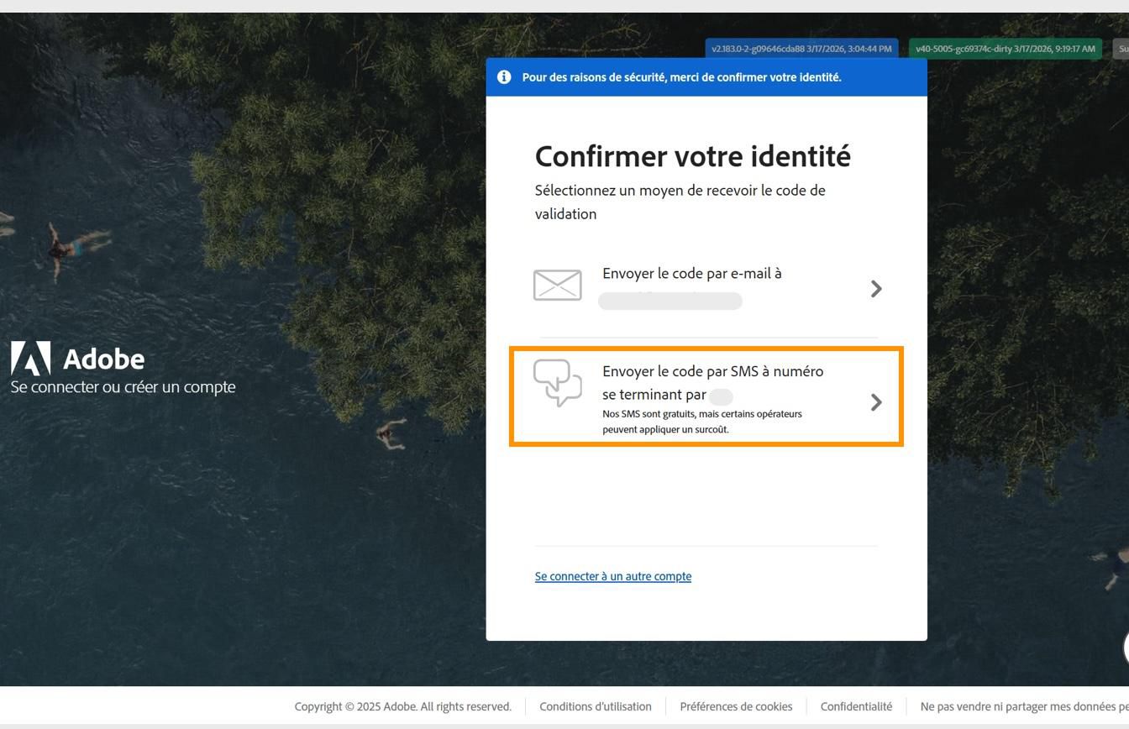Open the SMS option via its right-arrow chevron

876,401
